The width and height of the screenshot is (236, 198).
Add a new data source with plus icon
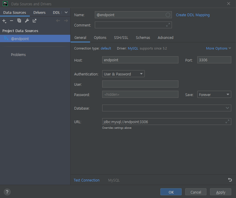point(4,21)
